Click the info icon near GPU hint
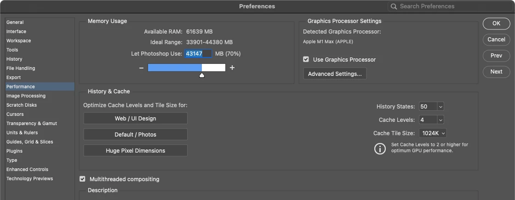 point(380,149)
